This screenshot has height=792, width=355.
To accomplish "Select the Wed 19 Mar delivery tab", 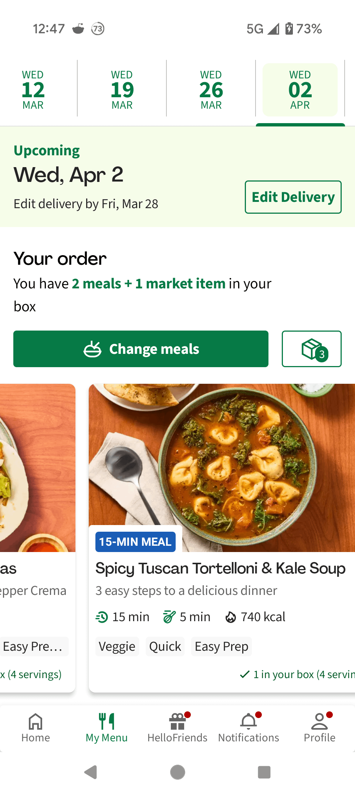I will pos(122,90).
